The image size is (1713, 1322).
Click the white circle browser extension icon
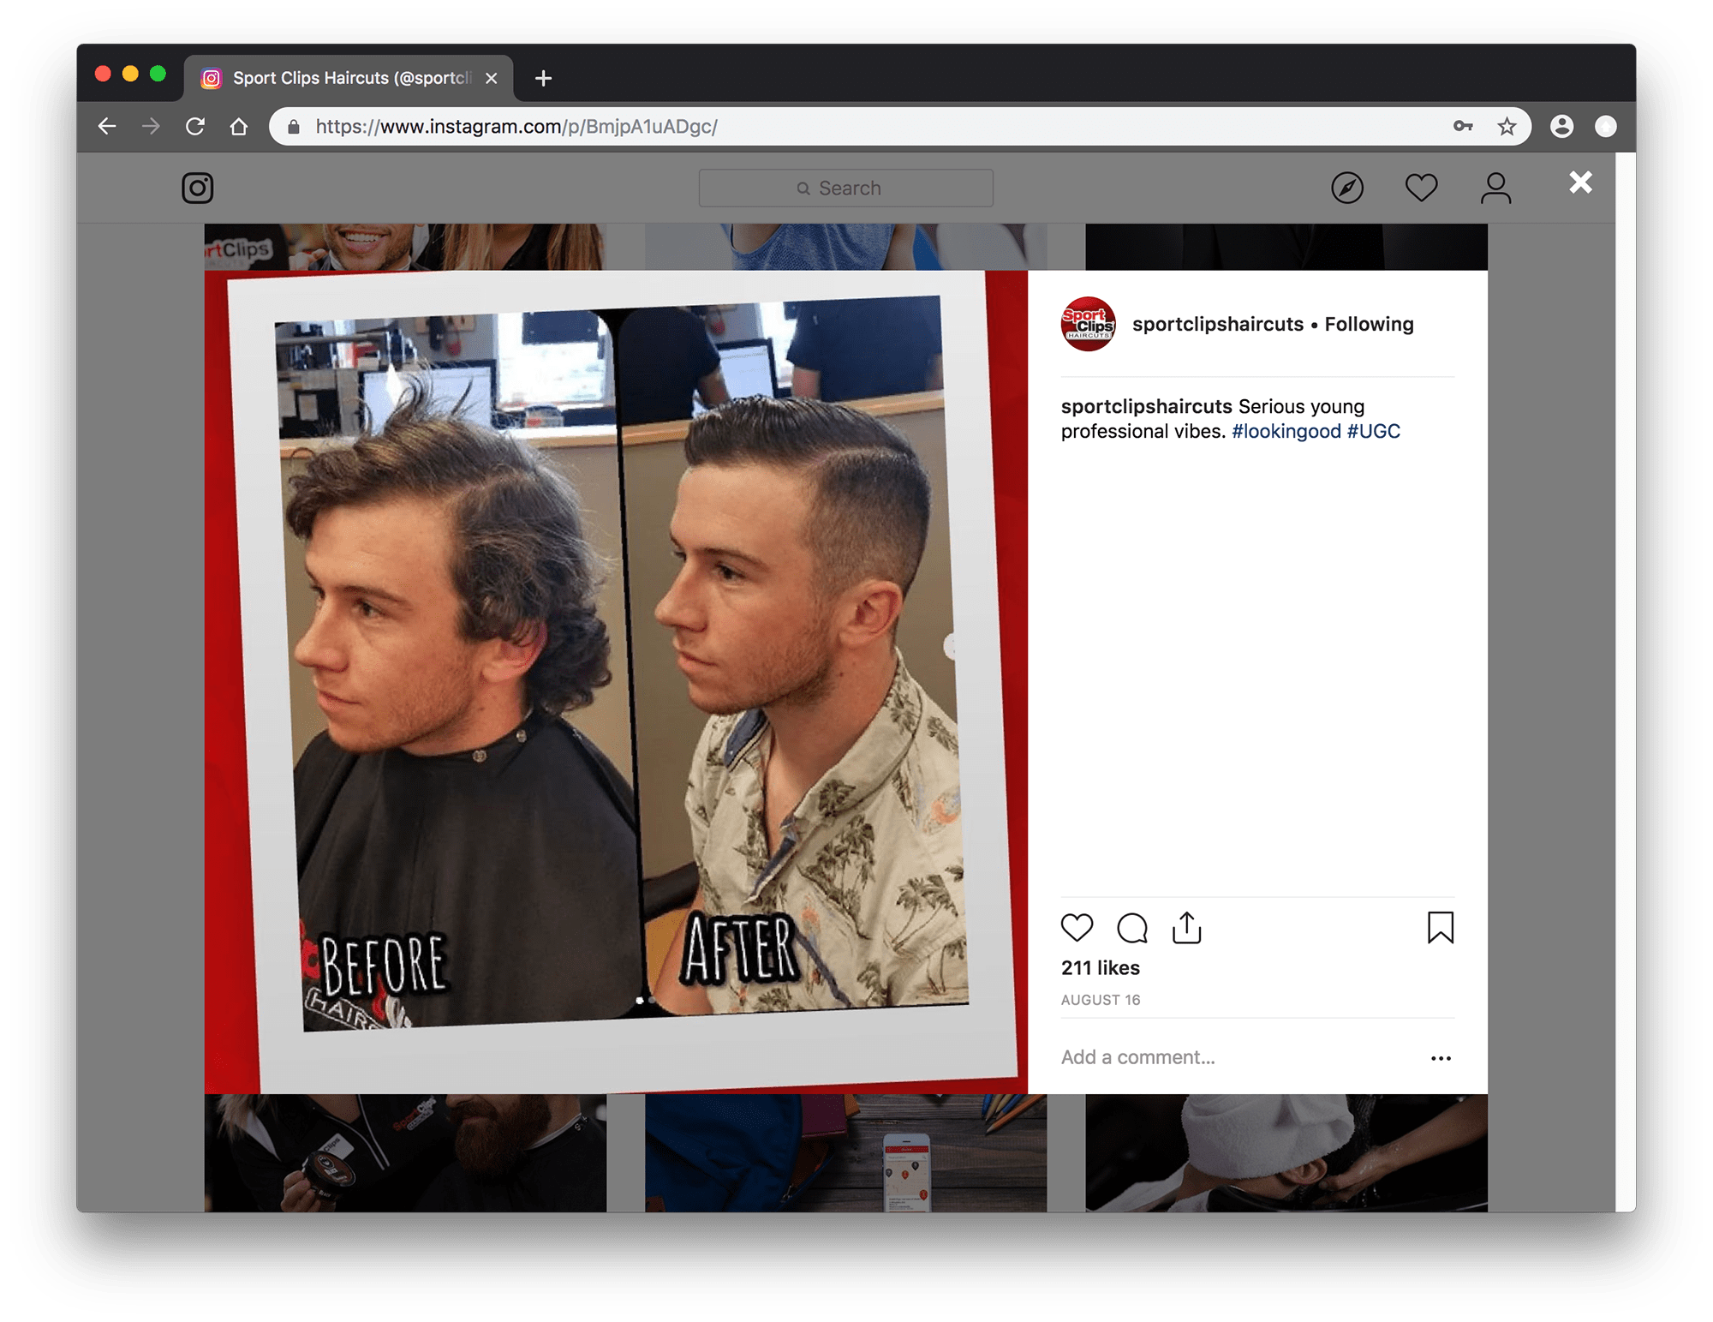1606,127
